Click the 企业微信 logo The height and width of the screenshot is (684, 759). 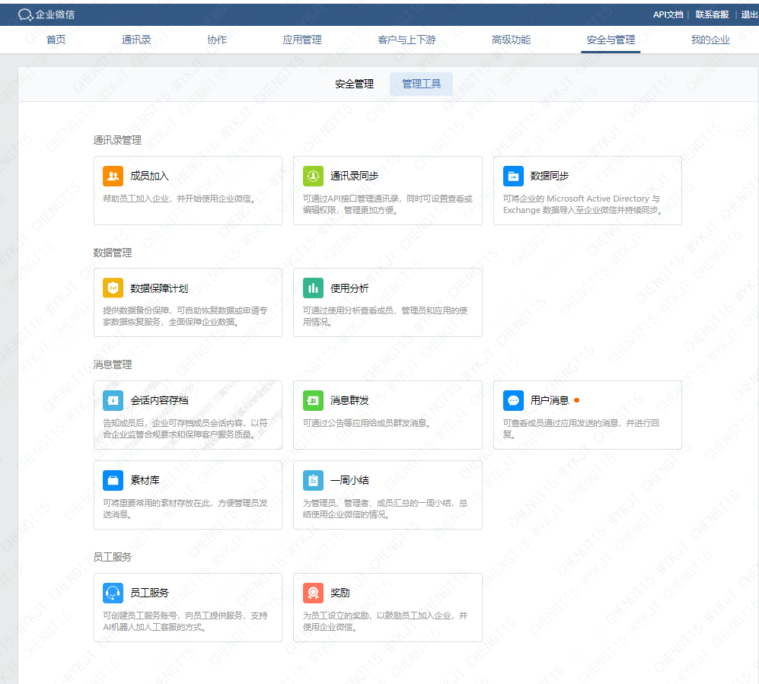(46, 14)
